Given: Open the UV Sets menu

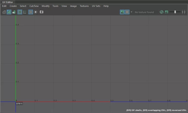Looking at the screenshot, I should coord(96,6).
